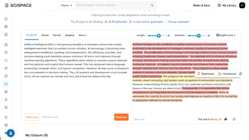The width and height of the screenshot is (249, 140).
Task: Click the Length slider handle
Action: [159, 36]
